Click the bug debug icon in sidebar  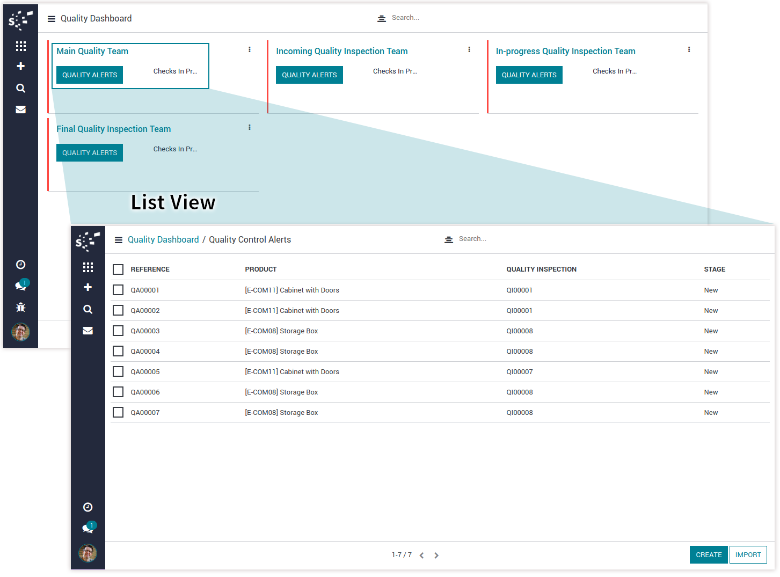(20, 308)
